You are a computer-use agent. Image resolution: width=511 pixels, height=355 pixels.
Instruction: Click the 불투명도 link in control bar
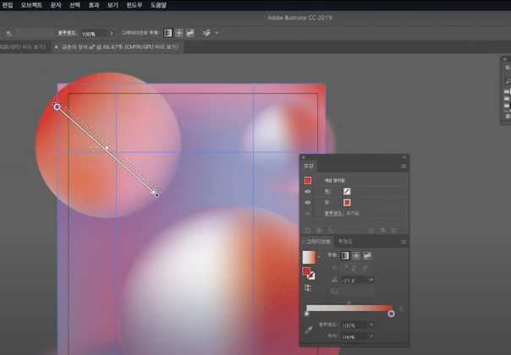click(x=68, y=33)
